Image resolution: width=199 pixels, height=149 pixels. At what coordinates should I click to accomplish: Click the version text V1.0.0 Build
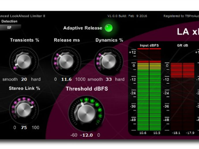click(127, 16)
